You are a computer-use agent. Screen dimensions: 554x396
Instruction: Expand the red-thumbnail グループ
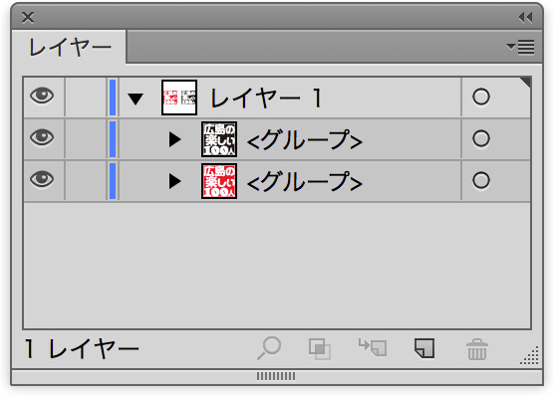click(x=175, y=181)
